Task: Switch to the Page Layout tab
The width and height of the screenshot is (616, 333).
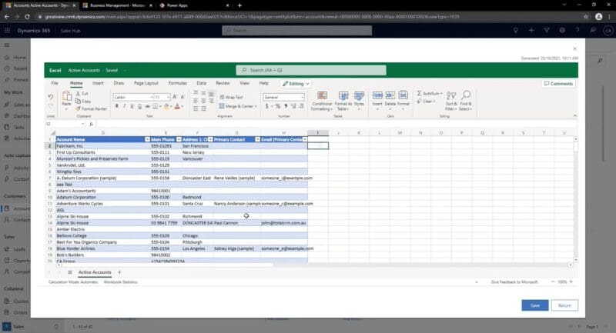Action: pos(146,83)
